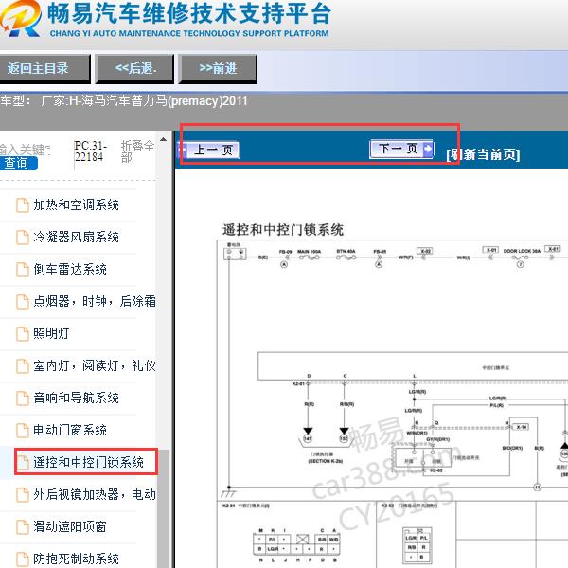Open 照明灯 in the sidebar

click(51, 333)
